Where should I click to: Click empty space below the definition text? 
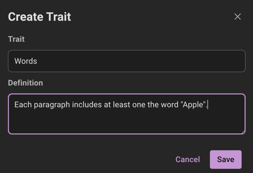(x=126, y=123)
